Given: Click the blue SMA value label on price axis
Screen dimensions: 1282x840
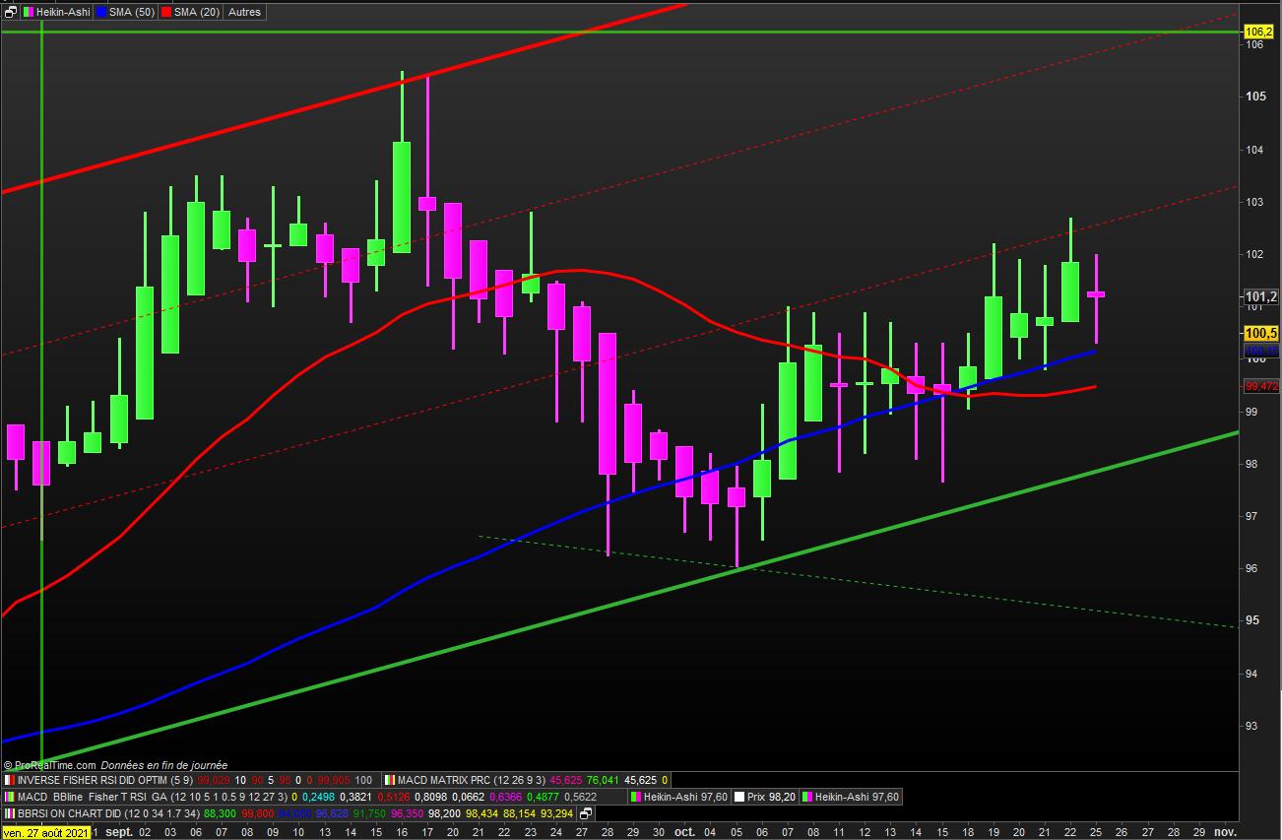Looking at the screenshot, I should [1261, 351].
